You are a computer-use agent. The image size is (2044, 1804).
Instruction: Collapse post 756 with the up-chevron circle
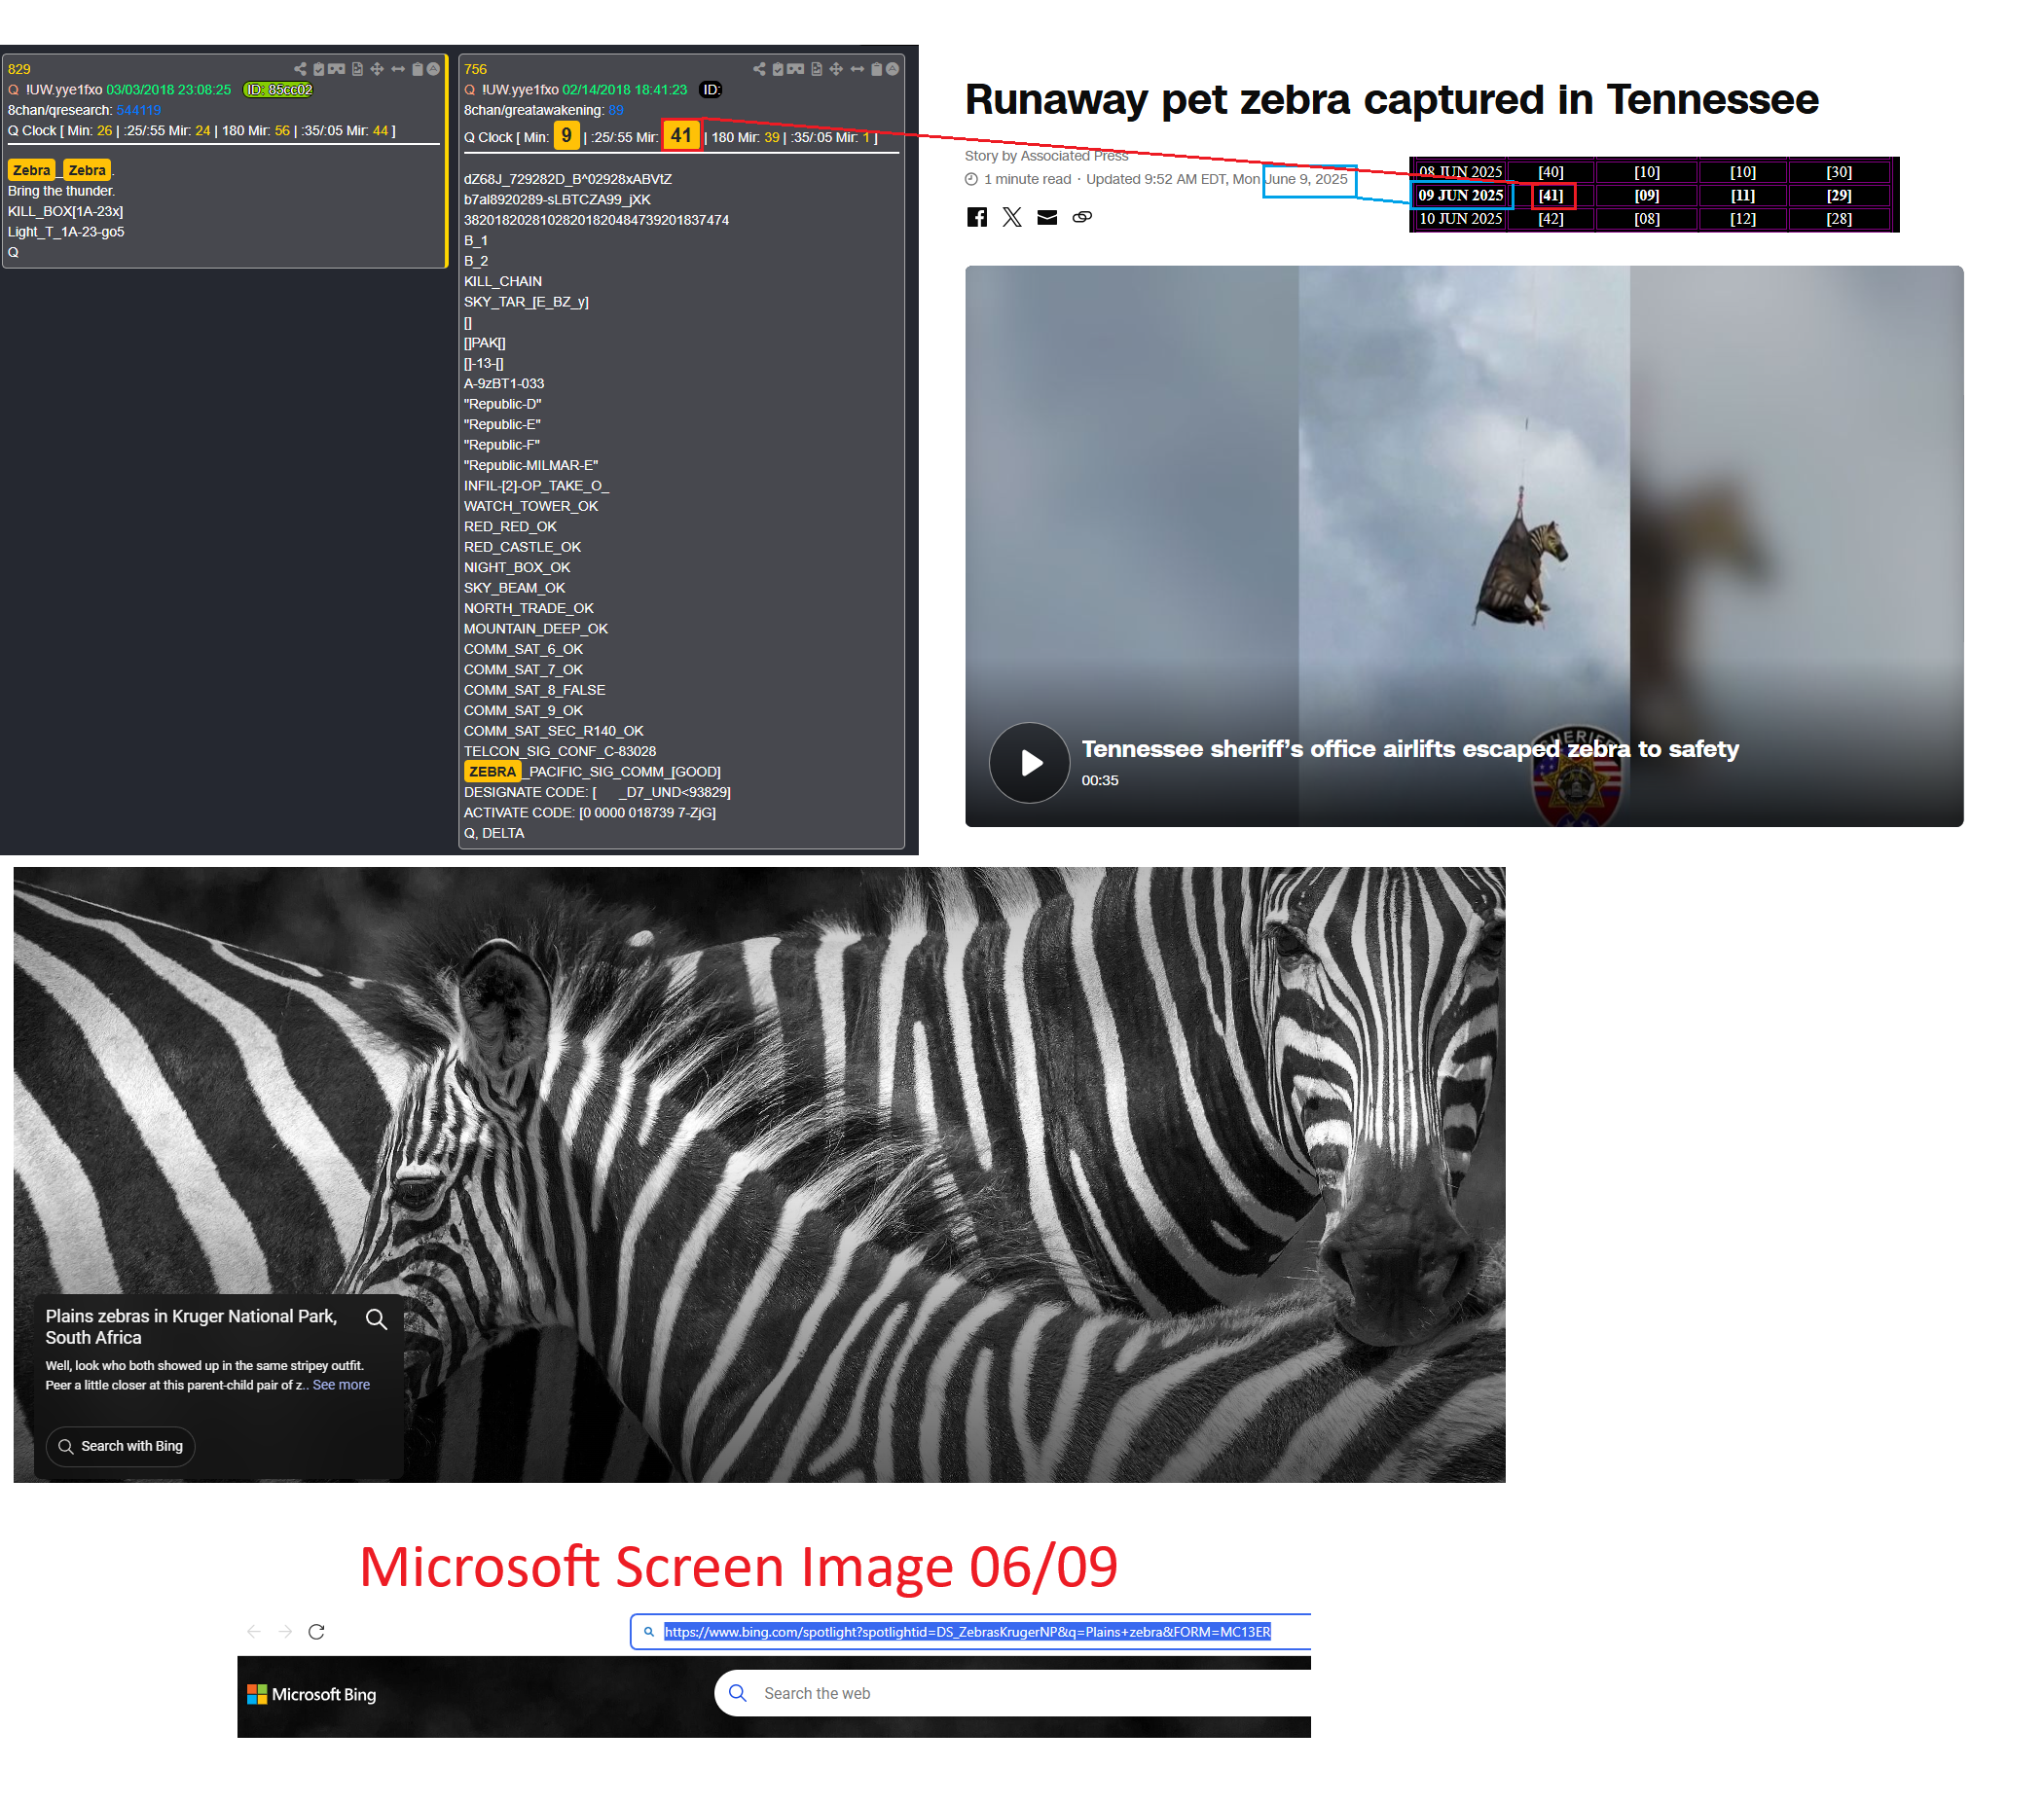[x=892, y=69]
